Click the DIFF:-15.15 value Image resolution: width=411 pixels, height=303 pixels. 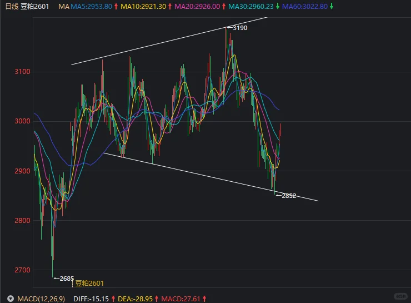coord(91,299)
